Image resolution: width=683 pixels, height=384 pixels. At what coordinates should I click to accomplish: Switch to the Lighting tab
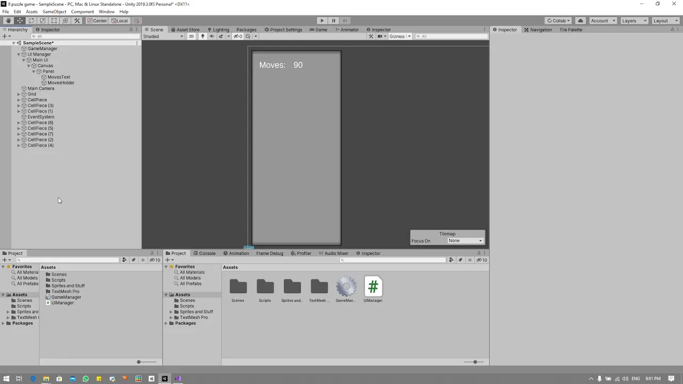[x=218, y=30]
